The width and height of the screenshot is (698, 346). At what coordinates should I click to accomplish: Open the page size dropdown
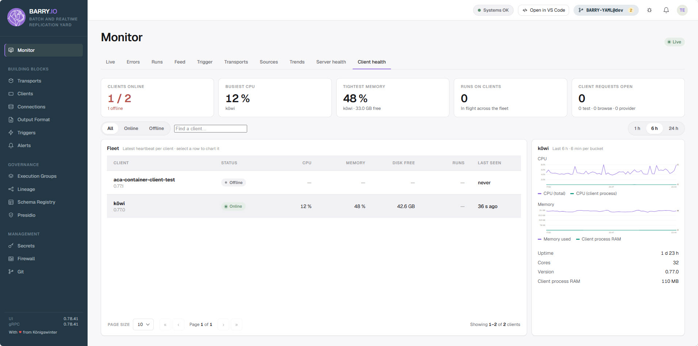143,324
